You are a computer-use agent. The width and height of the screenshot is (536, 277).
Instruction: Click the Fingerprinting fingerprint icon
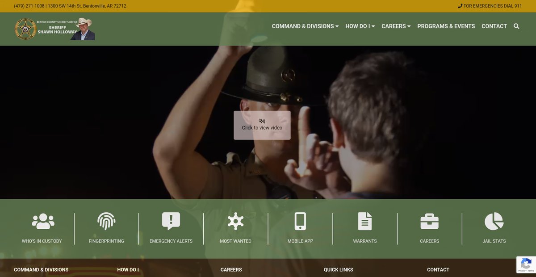(106, 221)
